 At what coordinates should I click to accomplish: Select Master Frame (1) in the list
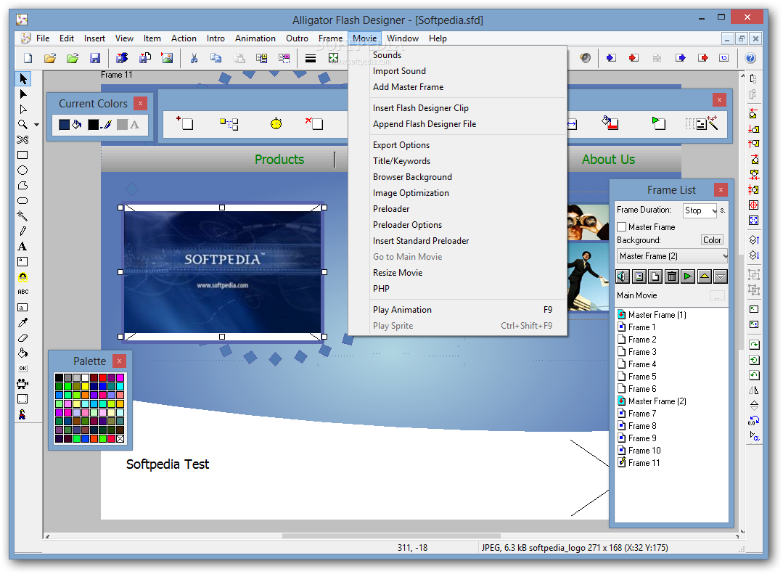(x=657, y=315)
